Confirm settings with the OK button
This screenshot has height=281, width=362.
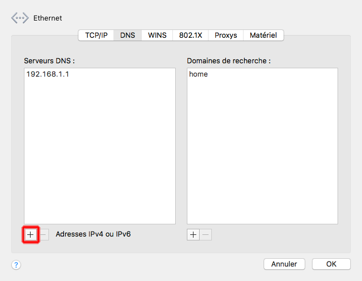[x=331, y=264]
